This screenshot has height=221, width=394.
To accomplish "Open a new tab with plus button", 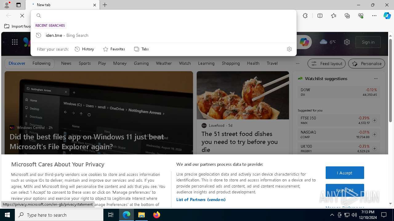I will [x=105, y=5].
